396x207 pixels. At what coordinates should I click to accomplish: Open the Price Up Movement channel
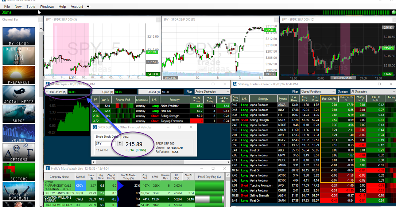coord(19,191)
